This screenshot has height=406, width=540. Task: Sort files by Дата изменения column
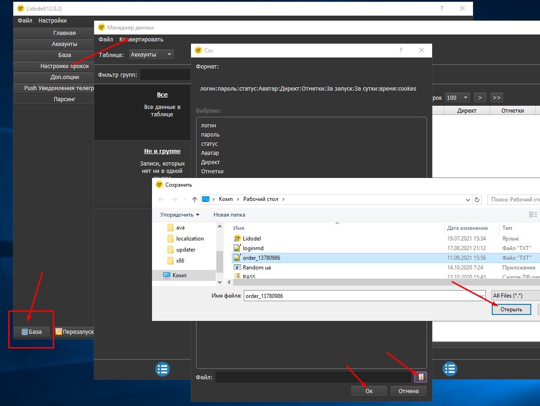click(x=467, y=228)
